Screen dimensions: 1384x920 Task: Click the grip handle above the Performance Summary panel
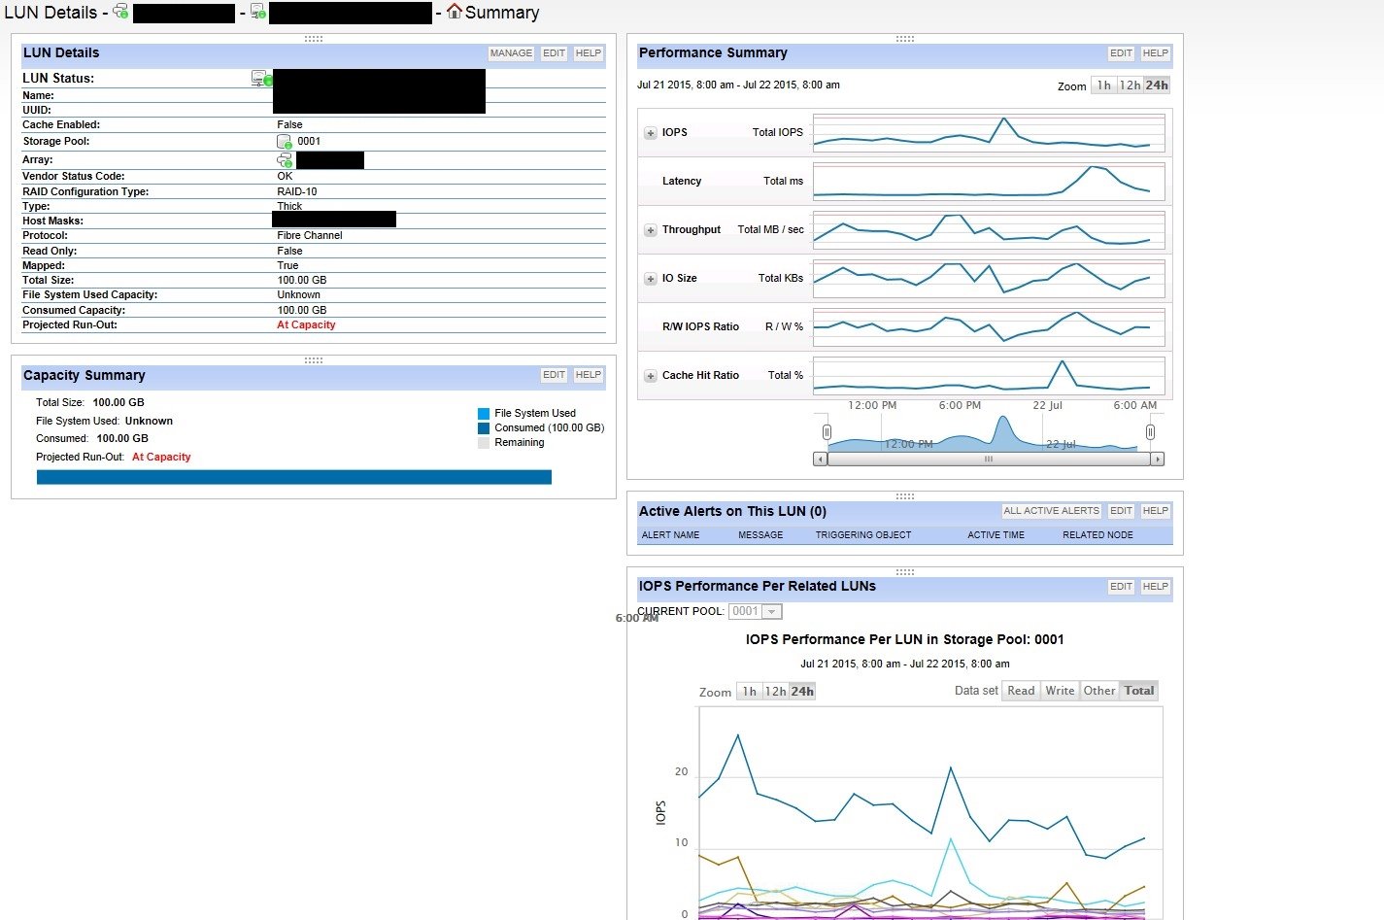(905, 39)
